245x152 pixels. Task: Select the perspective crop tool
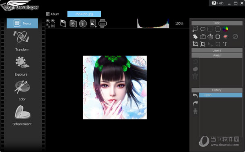[x=203, y=44]
